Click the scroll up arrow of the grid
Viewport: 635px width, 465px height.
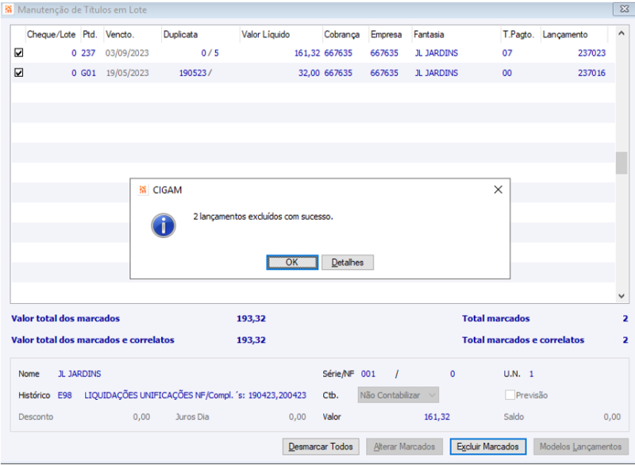[x=622, y=33]
